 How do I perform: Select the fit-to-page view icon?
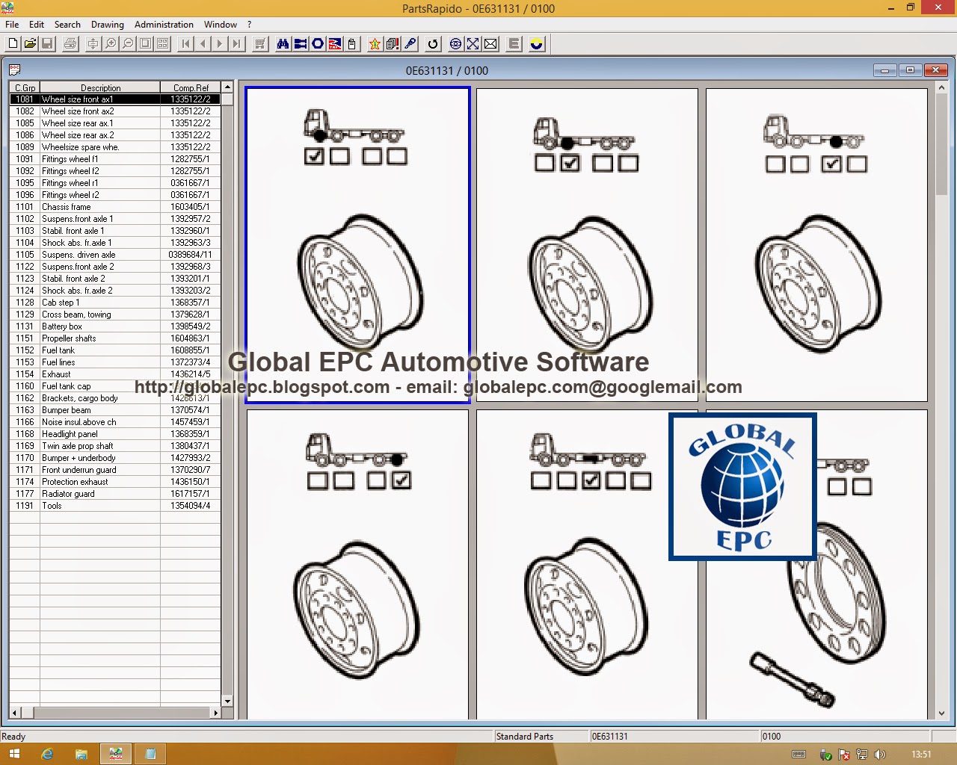point(145,44)
